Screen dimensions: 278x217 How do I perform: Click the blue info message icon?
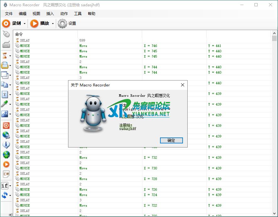pos(6,145)
